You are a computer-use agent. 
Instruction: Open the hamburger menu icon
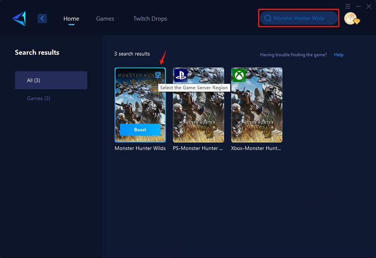[x=348, y=7]
